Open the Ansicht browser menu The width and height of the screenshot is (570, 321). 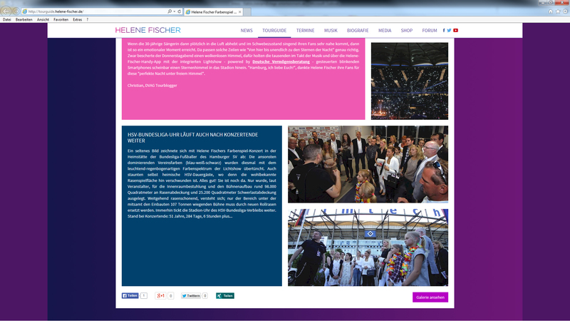[43, 19]
